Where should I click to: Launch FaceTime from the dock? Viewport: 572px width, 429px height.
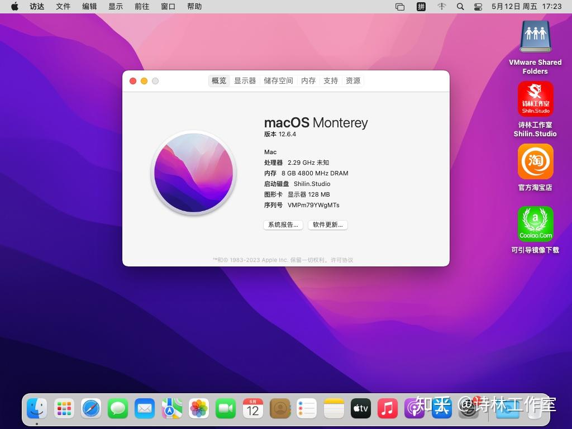[x=226, y=408]
